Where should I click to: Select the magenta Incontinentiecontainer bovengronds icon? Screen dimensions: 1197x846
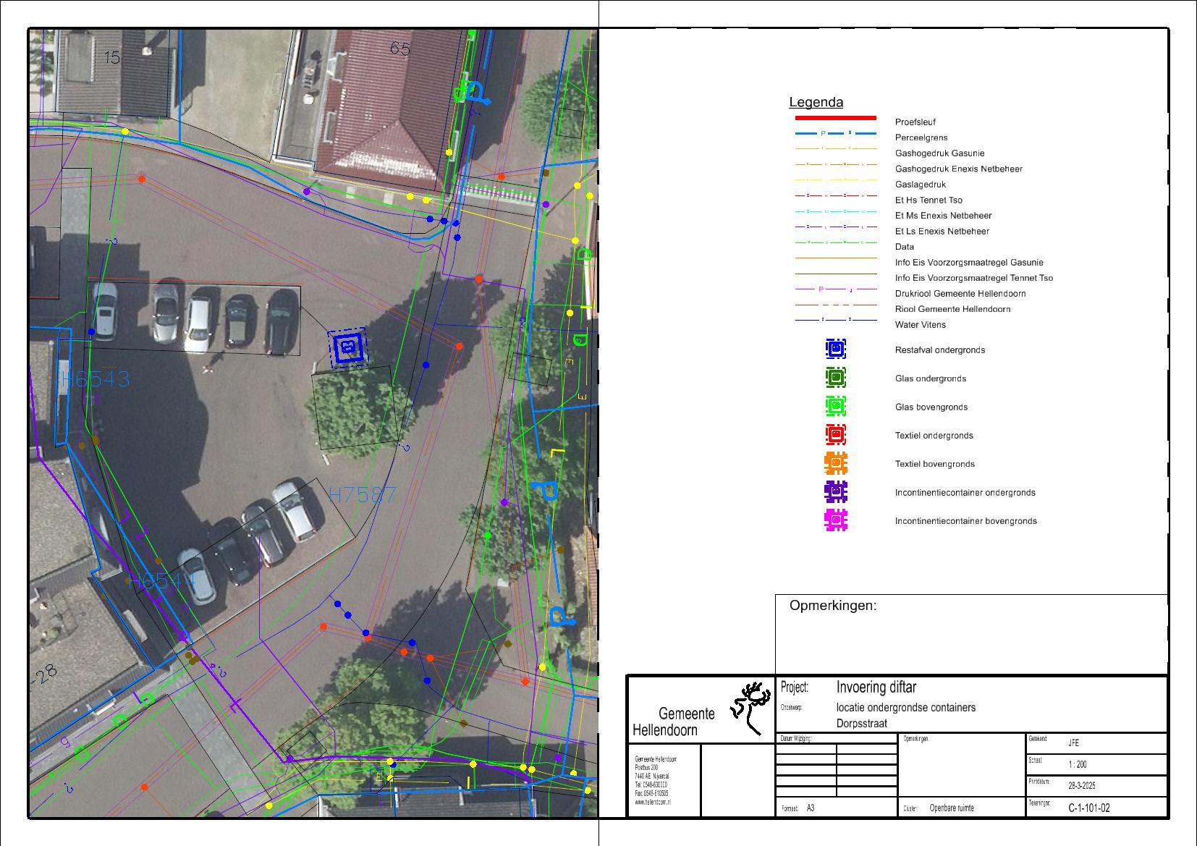click(836, 520)
